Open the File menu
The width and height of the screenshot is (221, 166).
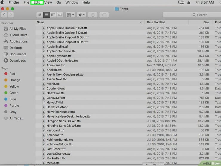(x=26, y=2)
